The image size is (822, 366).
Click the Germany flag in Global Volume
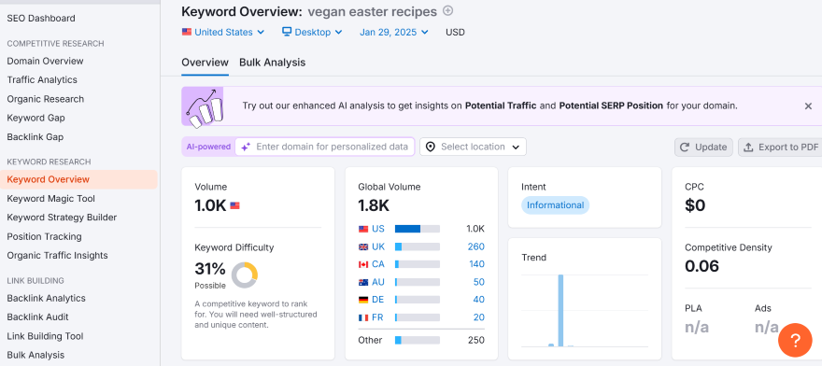pyautogui.click(x=363, y=300)
